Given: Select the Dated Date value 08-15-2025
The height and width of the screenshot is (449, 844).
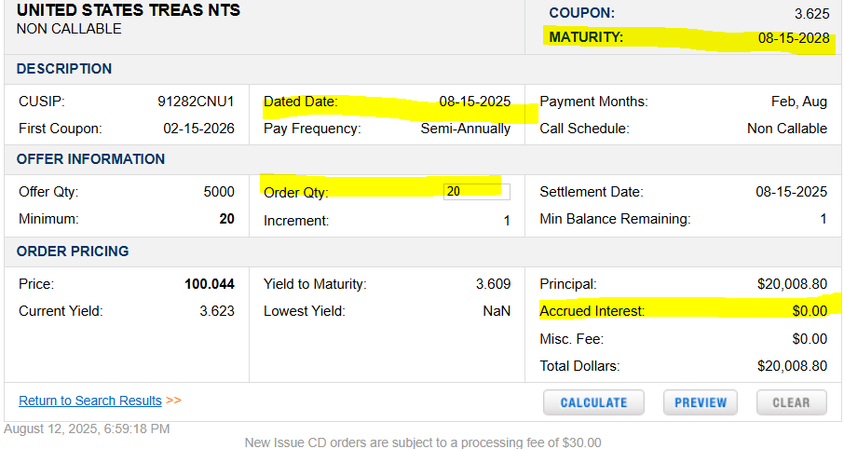Looking at the screenshot, I should pos(475,102).
